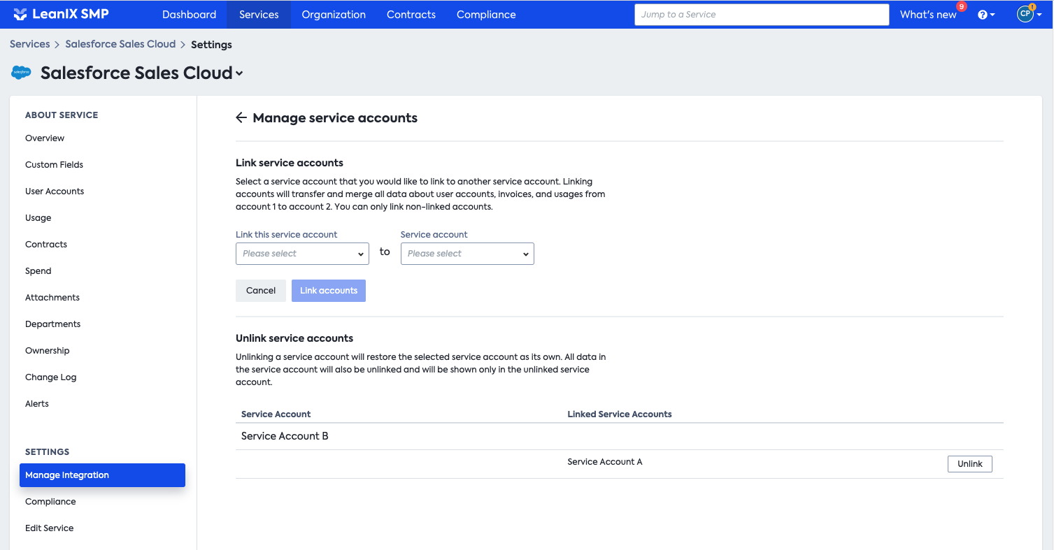Open Ownership in the sidebar
The height and width of the screenshot is (550, 1054).
pos(48,351)
